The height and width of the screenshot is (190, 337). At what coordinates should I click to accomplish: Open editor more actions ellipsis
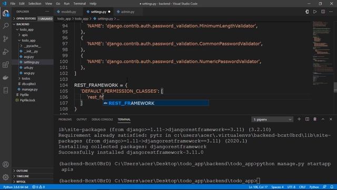point(331,12)
